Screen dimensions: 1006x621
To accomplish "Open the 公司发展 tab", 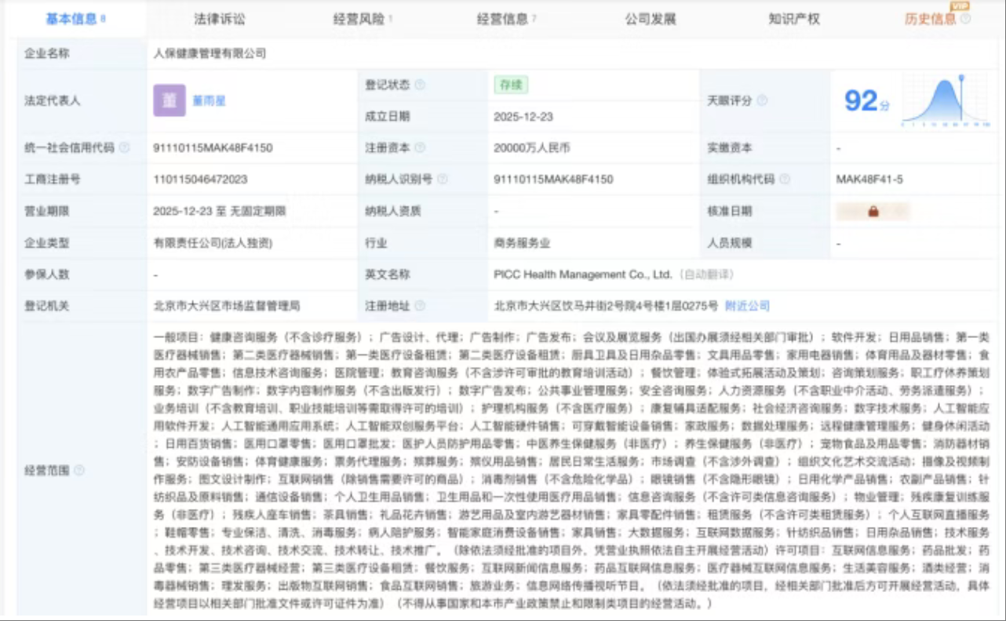I will click(651, 16).
